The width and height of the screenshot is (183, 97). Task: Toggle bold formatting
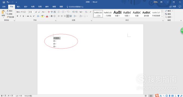(17, 16)
